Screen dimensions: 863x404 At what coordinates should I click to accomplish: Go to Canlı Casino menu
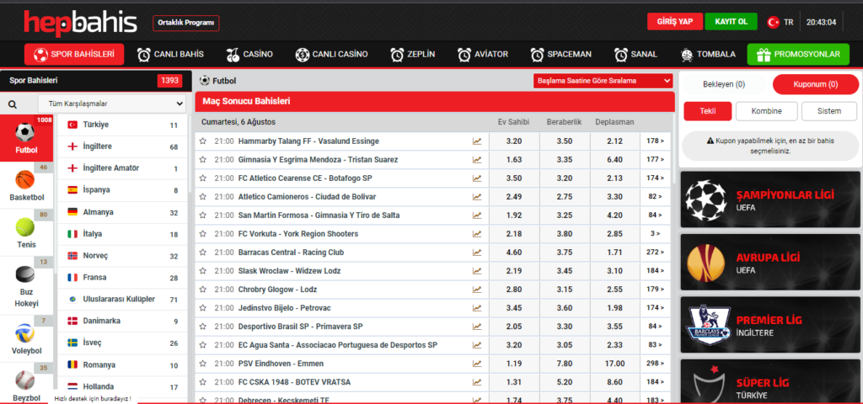tap(331, 55)
